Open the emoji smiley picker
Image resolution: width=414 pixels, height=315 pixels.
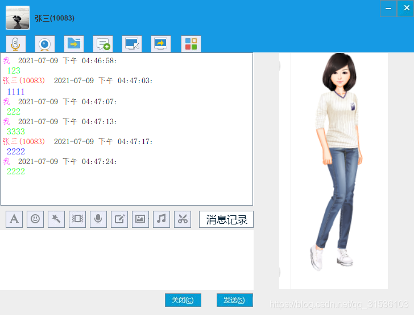pos(35,219)
